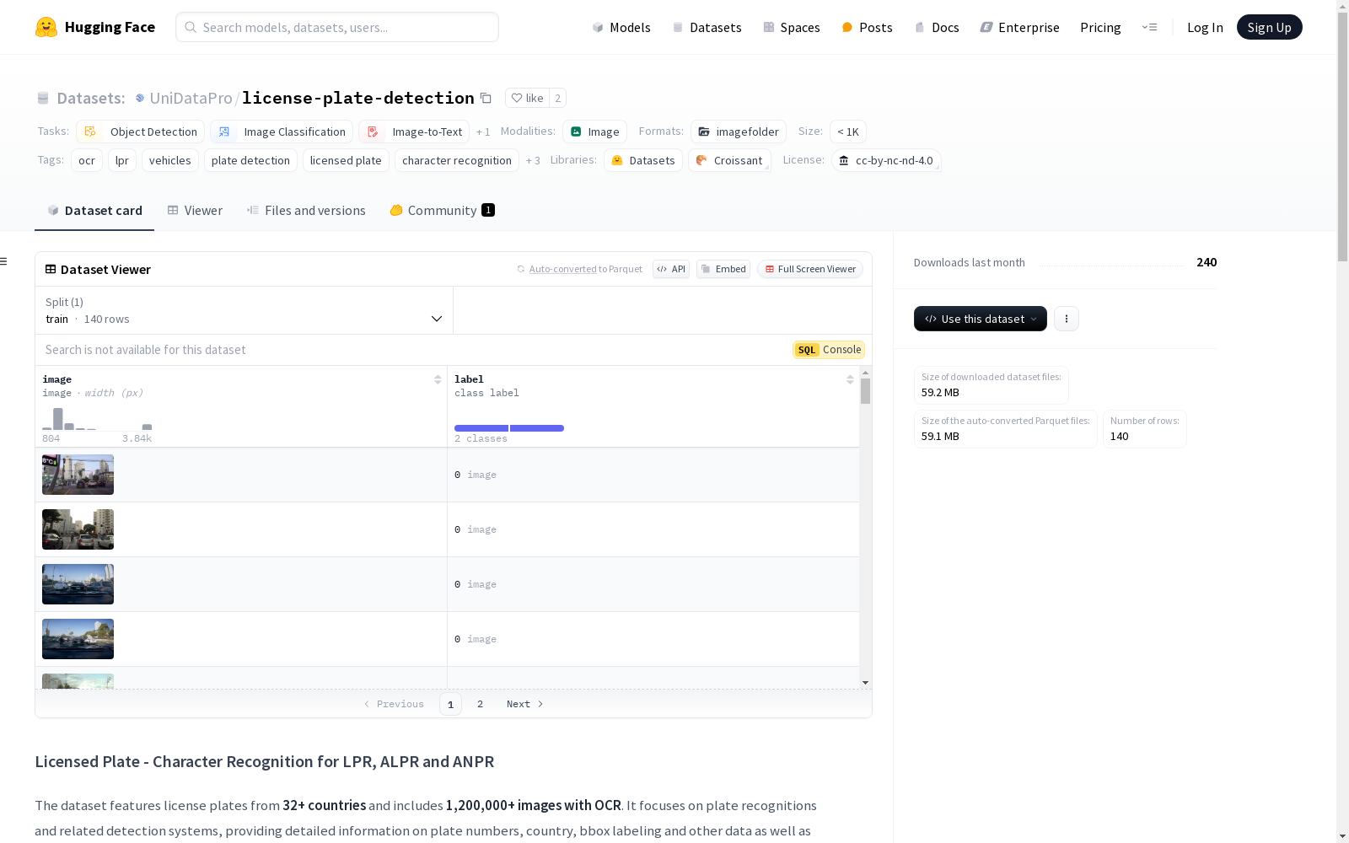Click the Hugging Face logo icon
The image size is (1349, 843).
pyautogui.click(x=46, y=27)
